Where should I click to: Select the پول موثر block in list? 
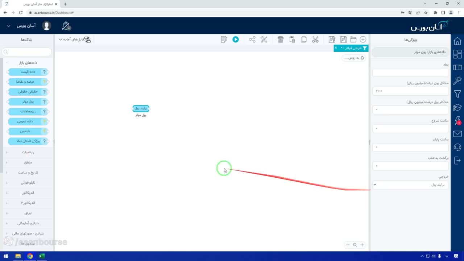point(28,102)
